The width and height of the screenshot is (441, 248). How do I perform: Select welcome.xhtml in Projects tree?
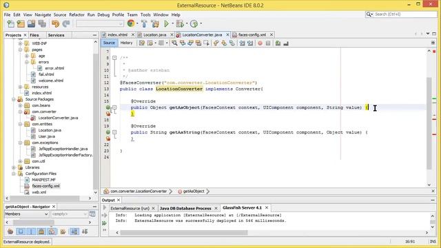(x=51, y=81)
